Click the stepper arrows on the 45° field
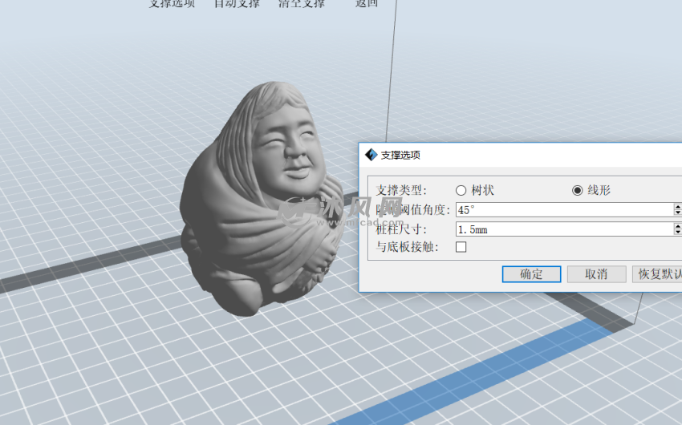This screenshot has height=425, width=682. 678,210
